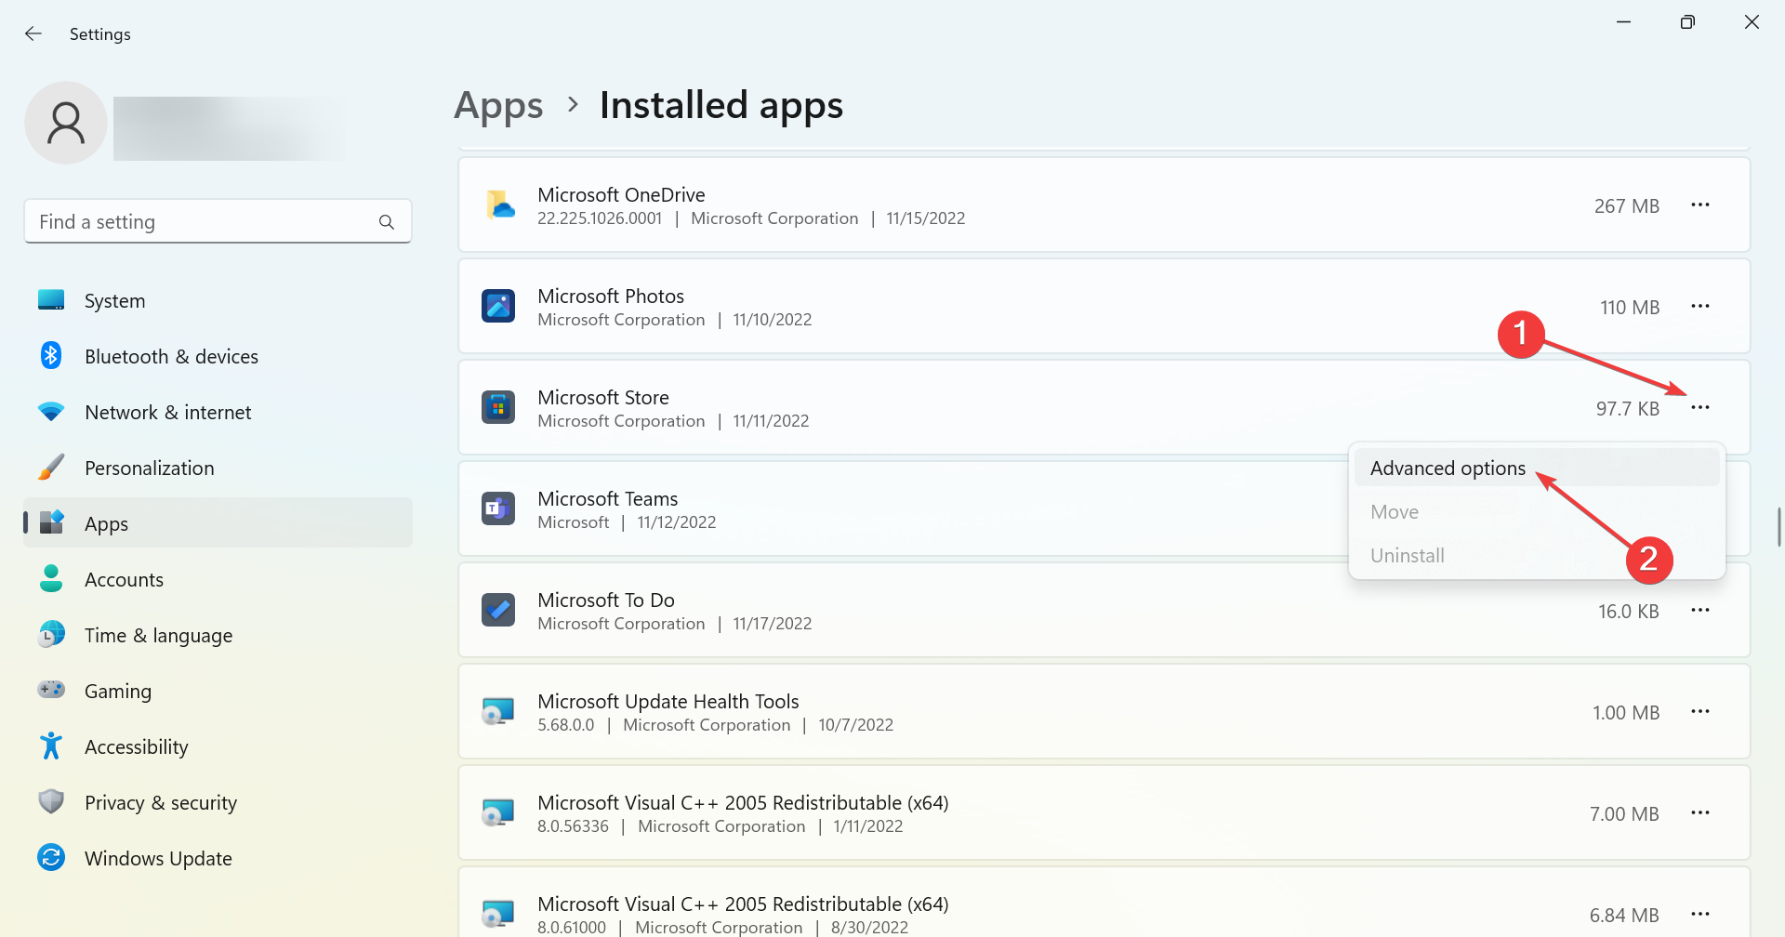The image size is (1785, 937).
Task: Minimize the Settings window
Action: (x=1623, y=21)
